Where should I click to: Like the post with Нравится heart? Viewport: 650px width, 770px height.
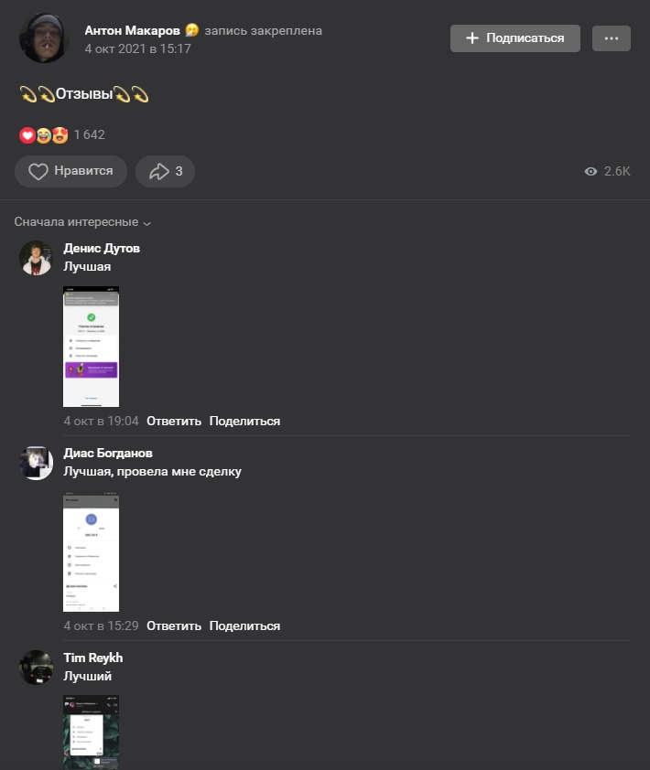tap(70, 171)
